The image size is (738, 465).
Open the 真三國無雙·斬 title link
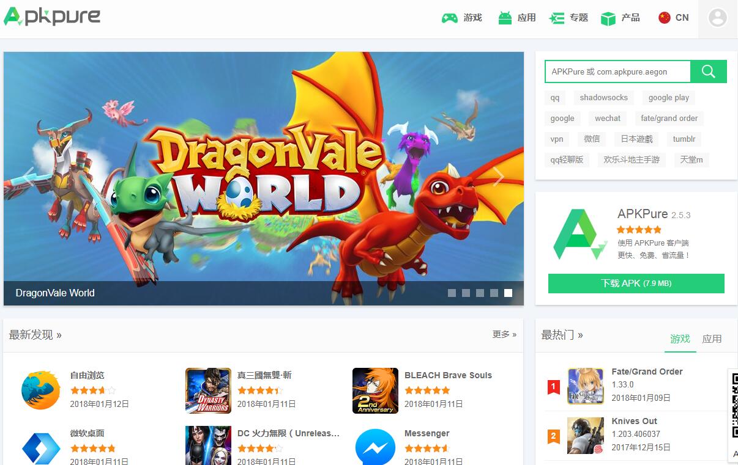(x=264, y=375)
